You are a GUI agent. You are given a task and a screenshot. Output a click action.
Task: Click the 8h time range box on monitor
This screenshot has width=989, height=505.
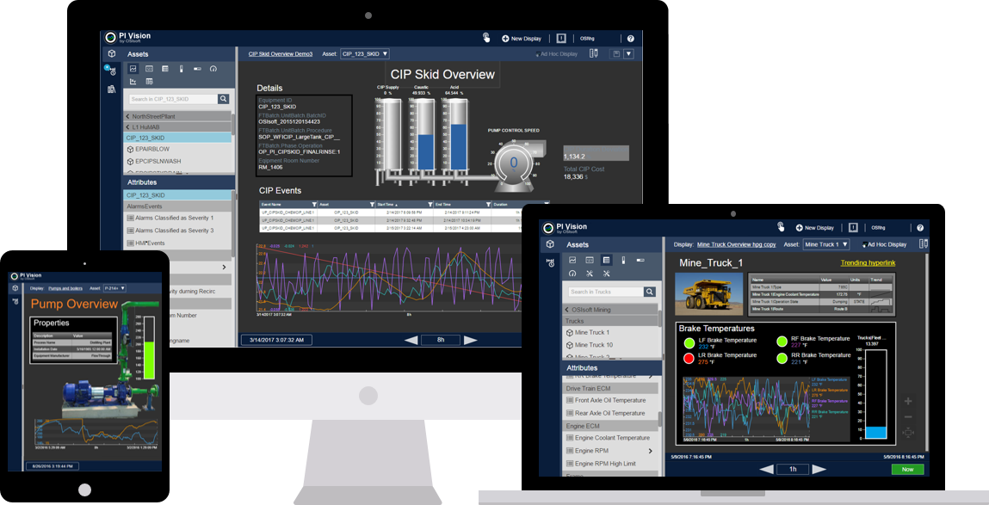click(x=440, y=340)
